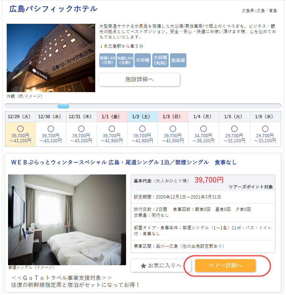Click the 有線LAN (全館) amenity badge
Viewport: 286px width, 295px height.
coord(125,60)
